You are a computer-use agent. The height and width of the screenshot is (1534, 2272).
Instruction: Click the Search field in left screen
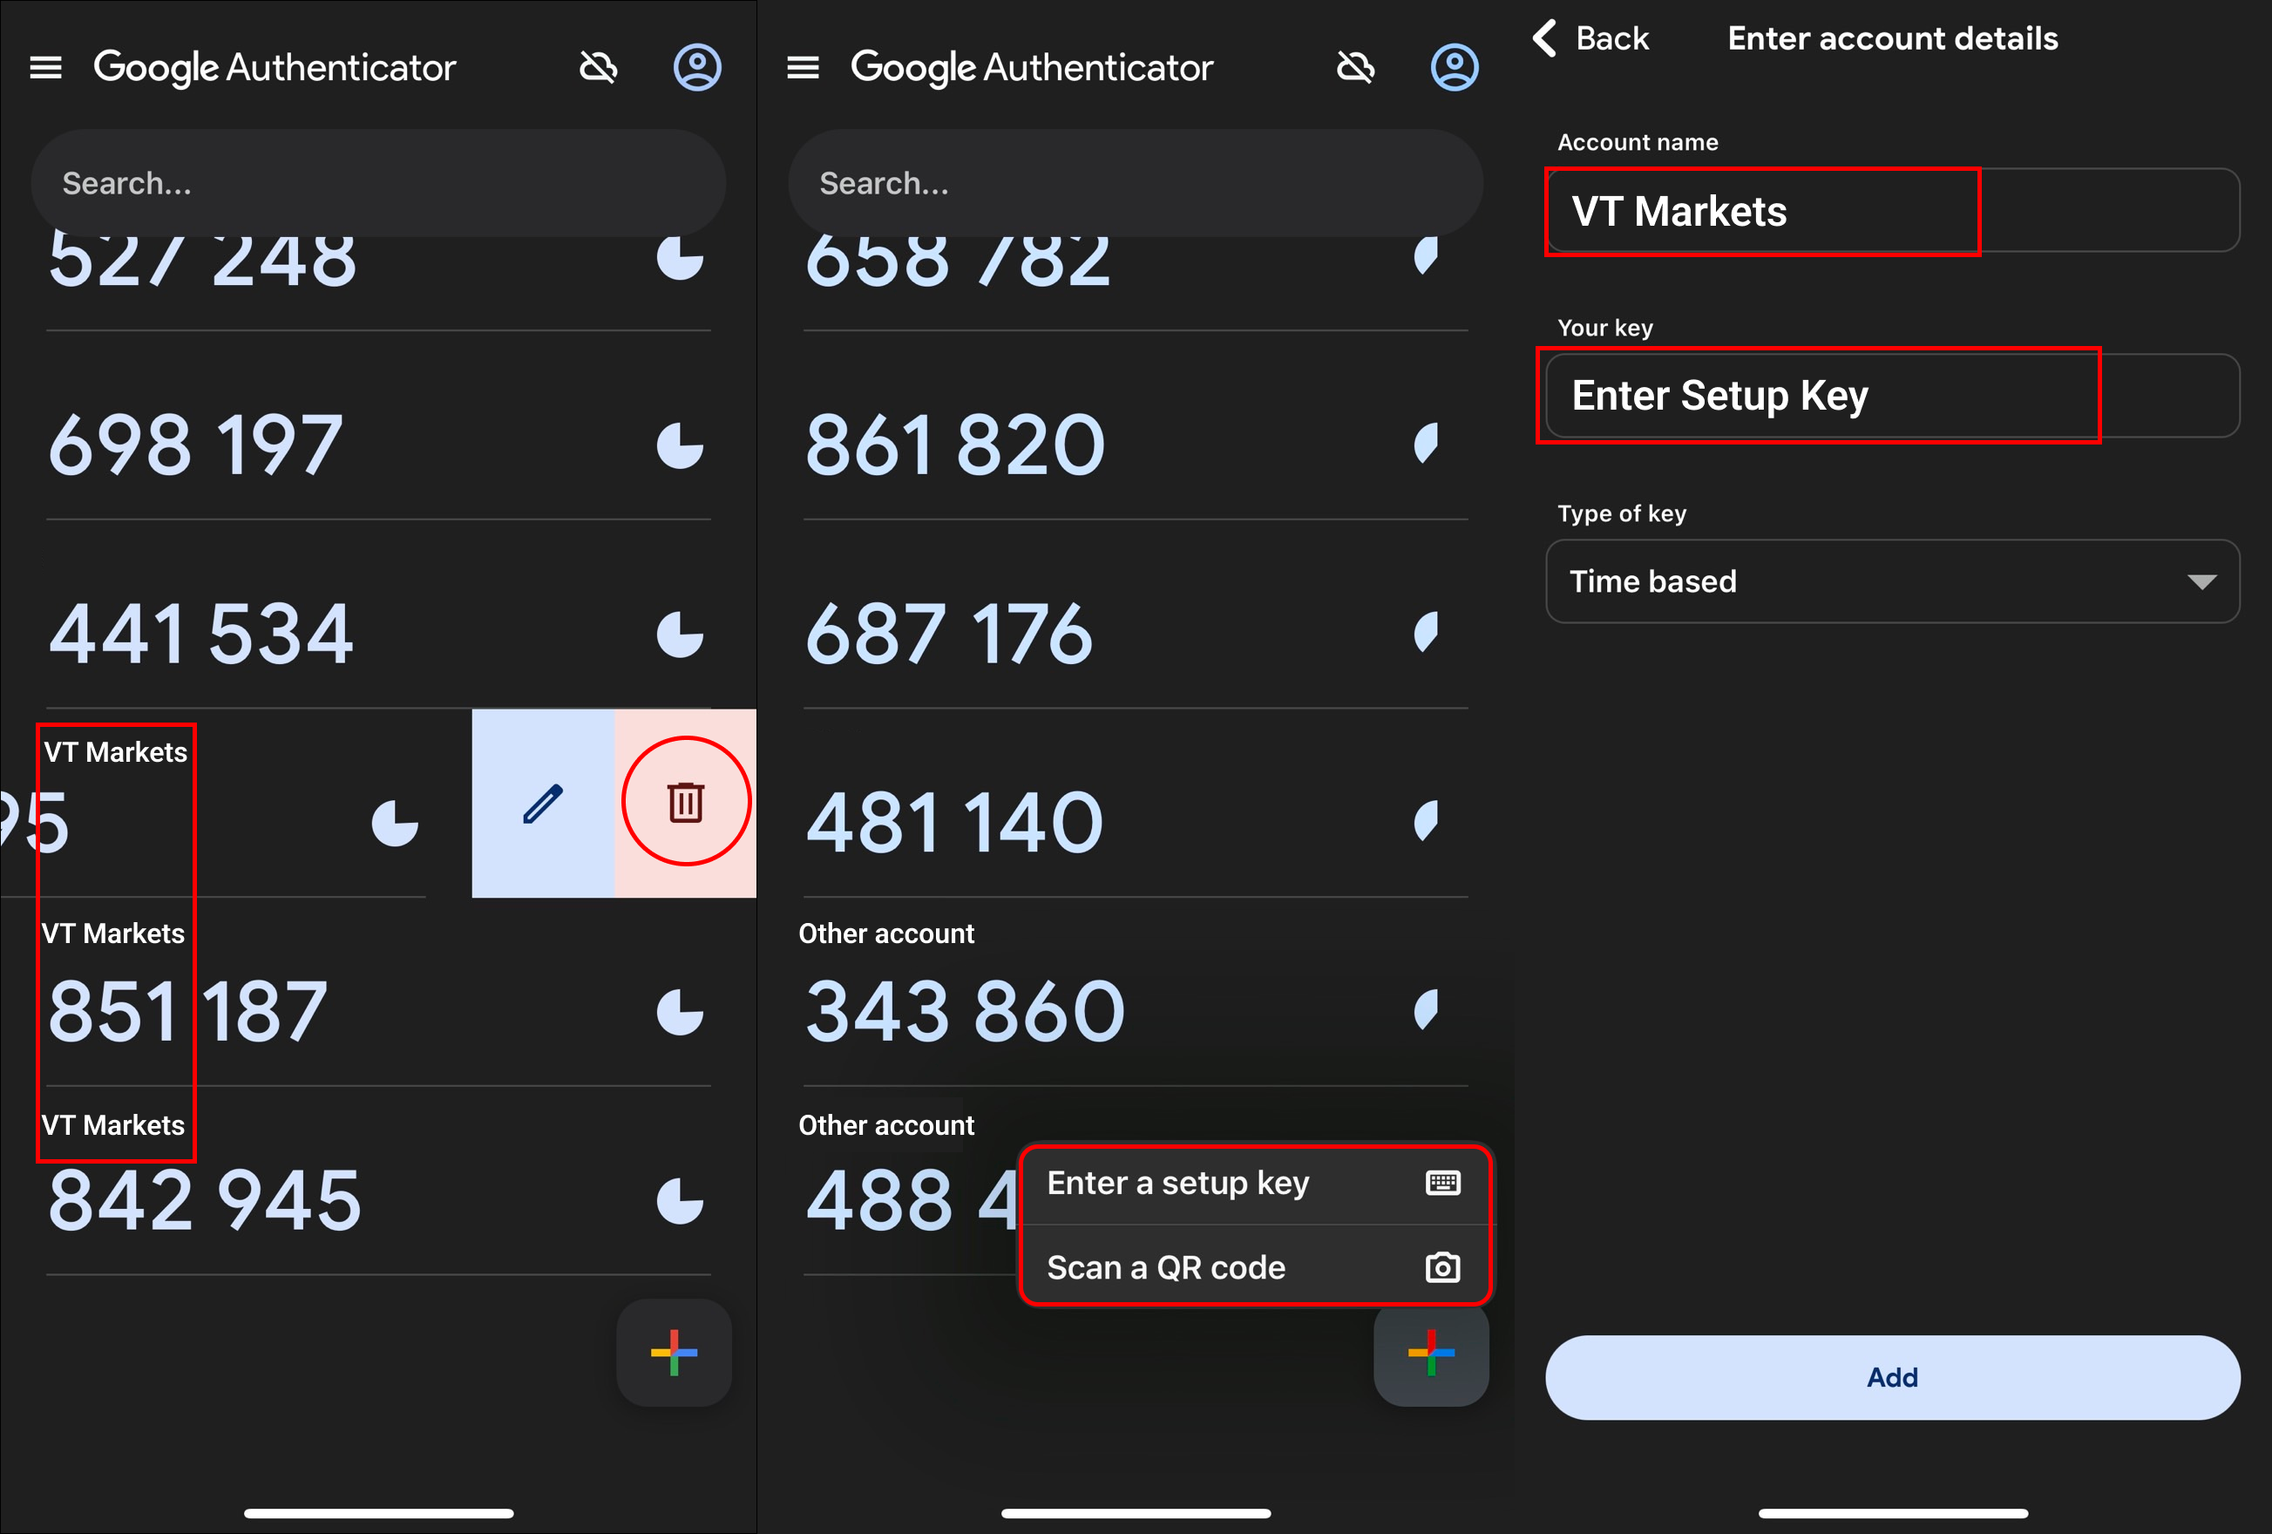coord(378,183)
